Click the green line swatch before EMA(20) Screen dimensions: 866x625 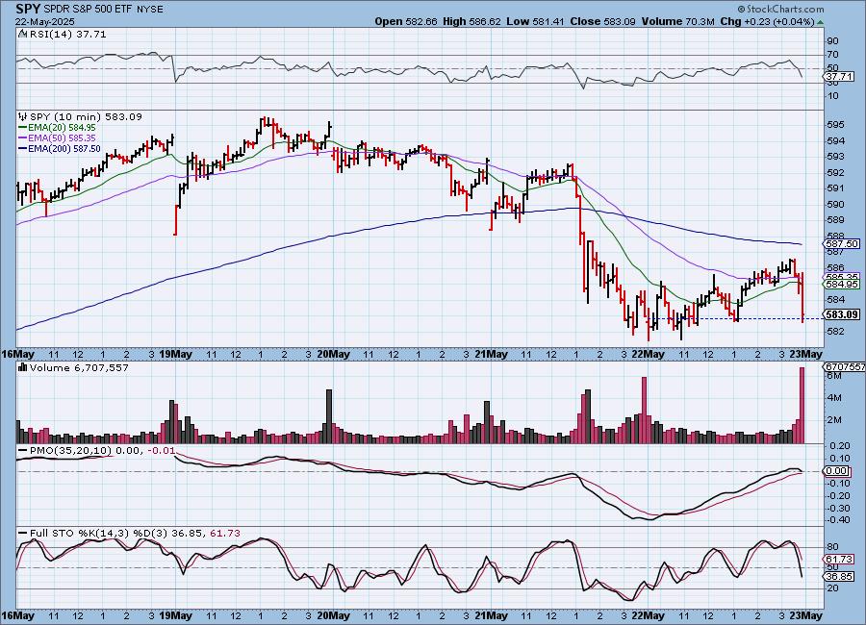coord(23,128)
